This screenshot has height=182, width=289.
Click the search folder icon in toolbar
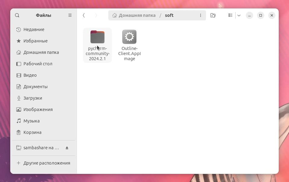tap(213, 15)
